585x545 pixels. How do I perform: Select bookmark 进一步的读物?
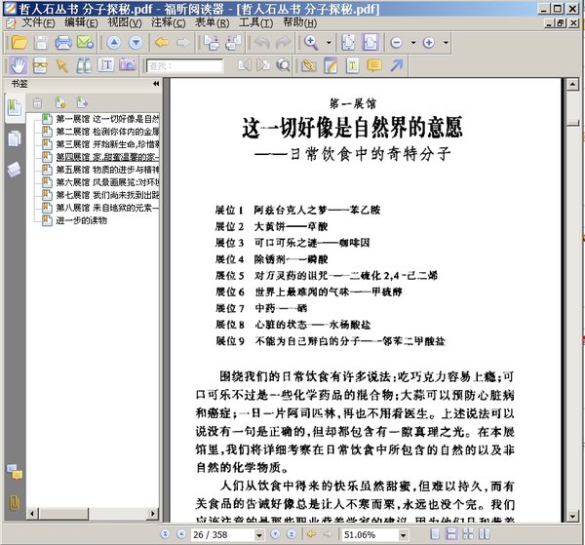click(81, 220)
